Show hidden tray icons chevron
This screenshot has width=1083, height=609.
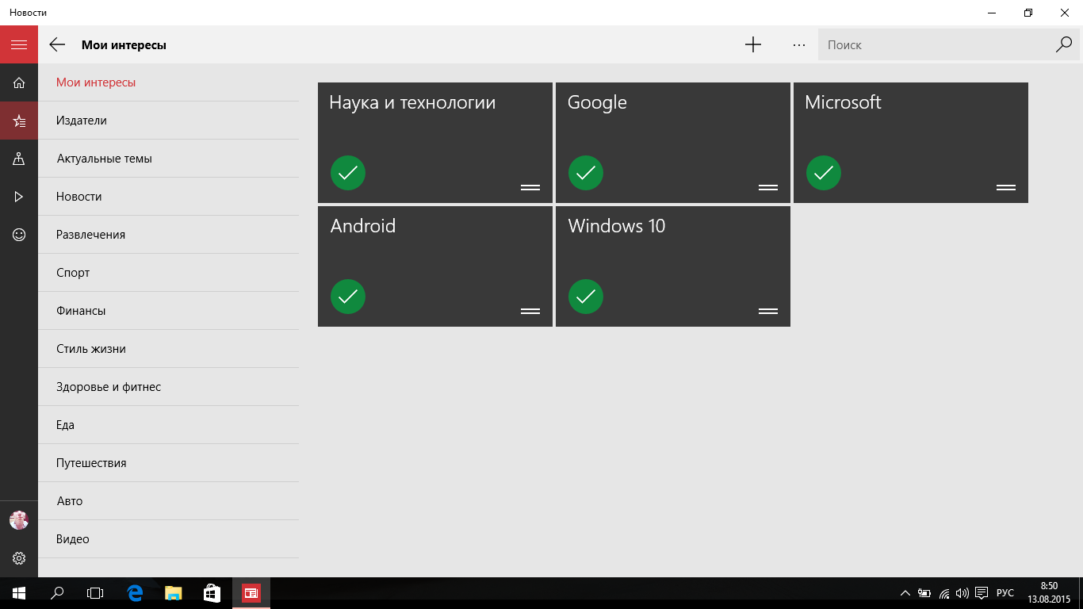[905, 593]
